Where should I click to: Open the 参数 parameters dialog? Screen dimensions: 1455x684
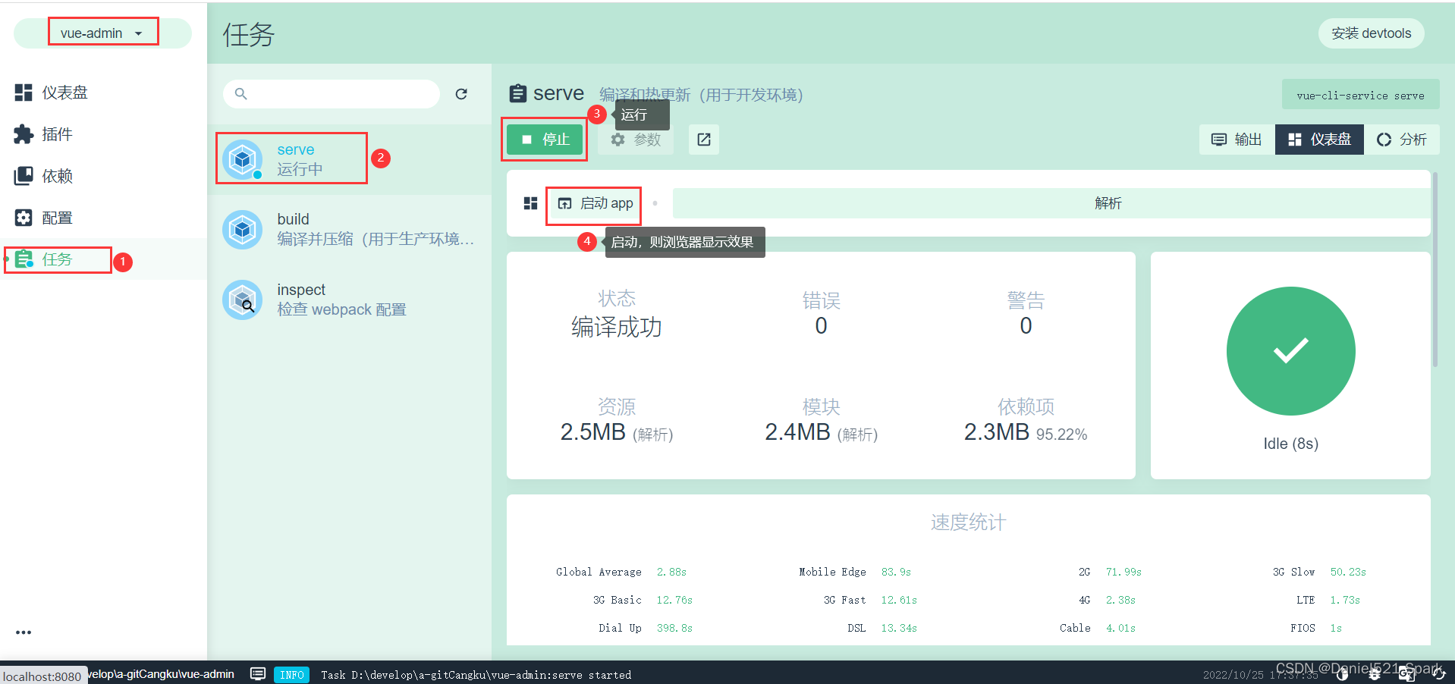[636, 140]
